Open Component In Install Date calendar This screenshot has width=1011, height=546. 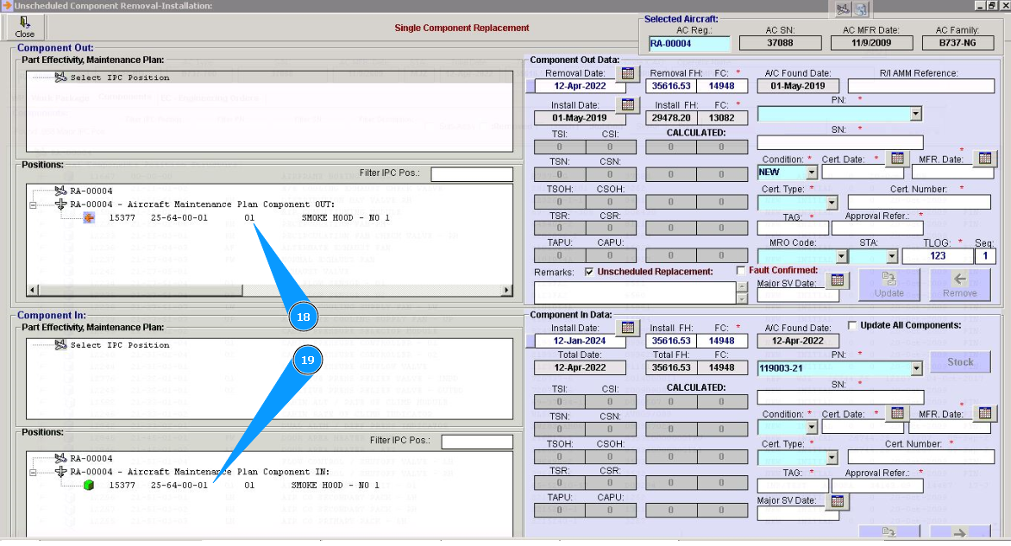click(x=628, y=328)
